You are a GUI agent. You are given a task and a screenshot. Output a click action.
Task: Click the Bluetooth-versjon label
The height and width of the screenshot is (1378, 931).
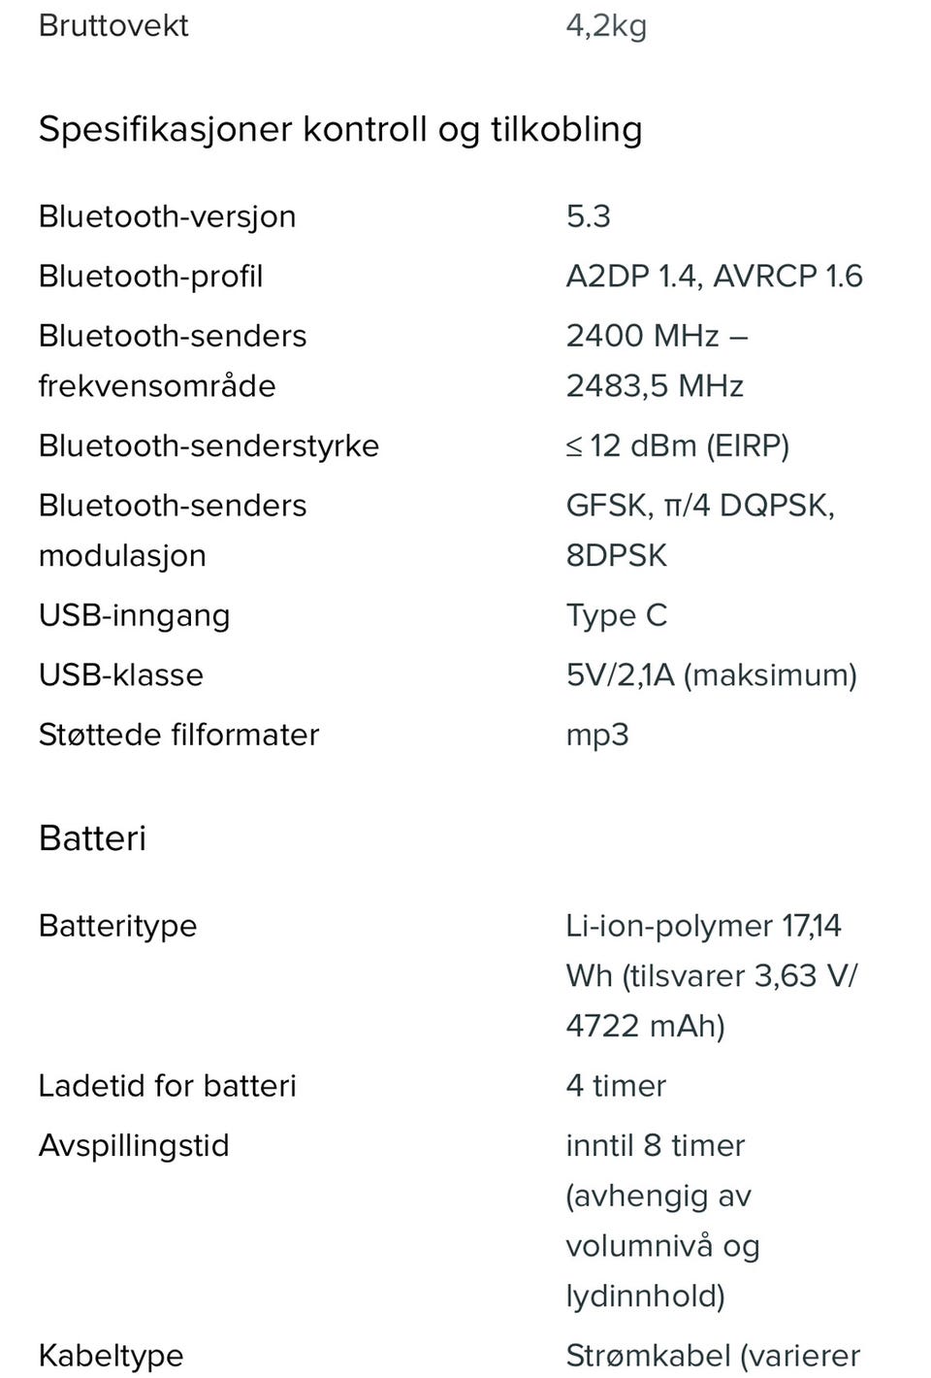click(x=167, y=216)
